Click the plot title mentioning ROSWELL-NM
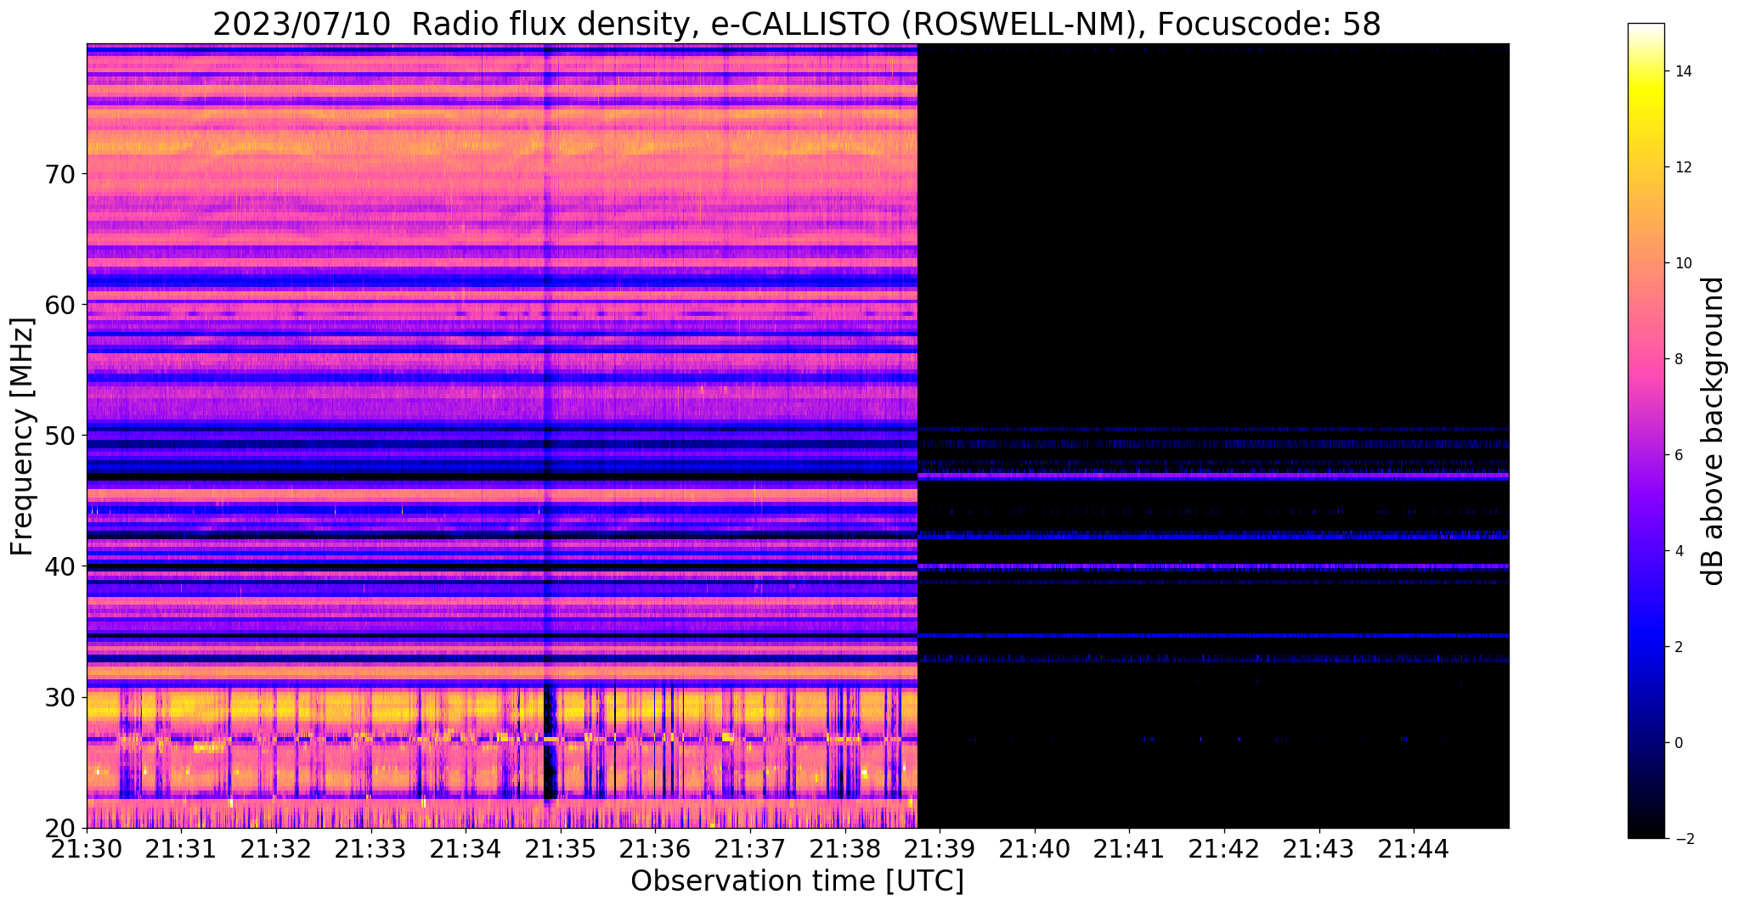 (797, 24)
